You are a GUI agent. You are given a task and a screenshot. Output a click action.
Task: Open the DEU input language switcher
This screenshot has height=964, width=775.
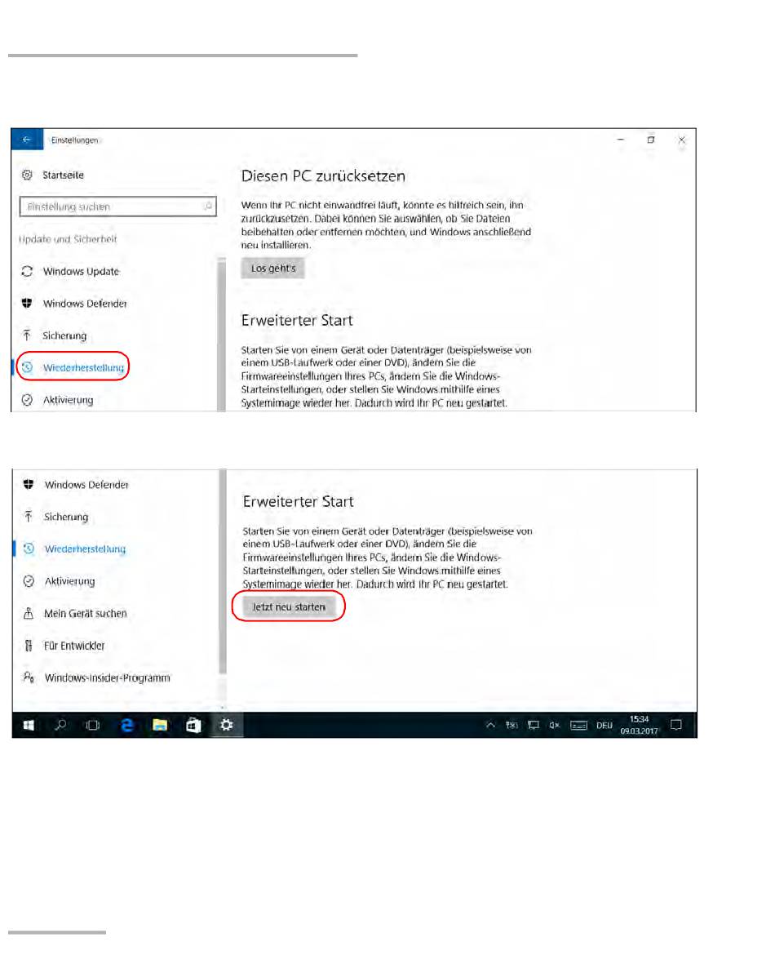(x=604, y=725)
